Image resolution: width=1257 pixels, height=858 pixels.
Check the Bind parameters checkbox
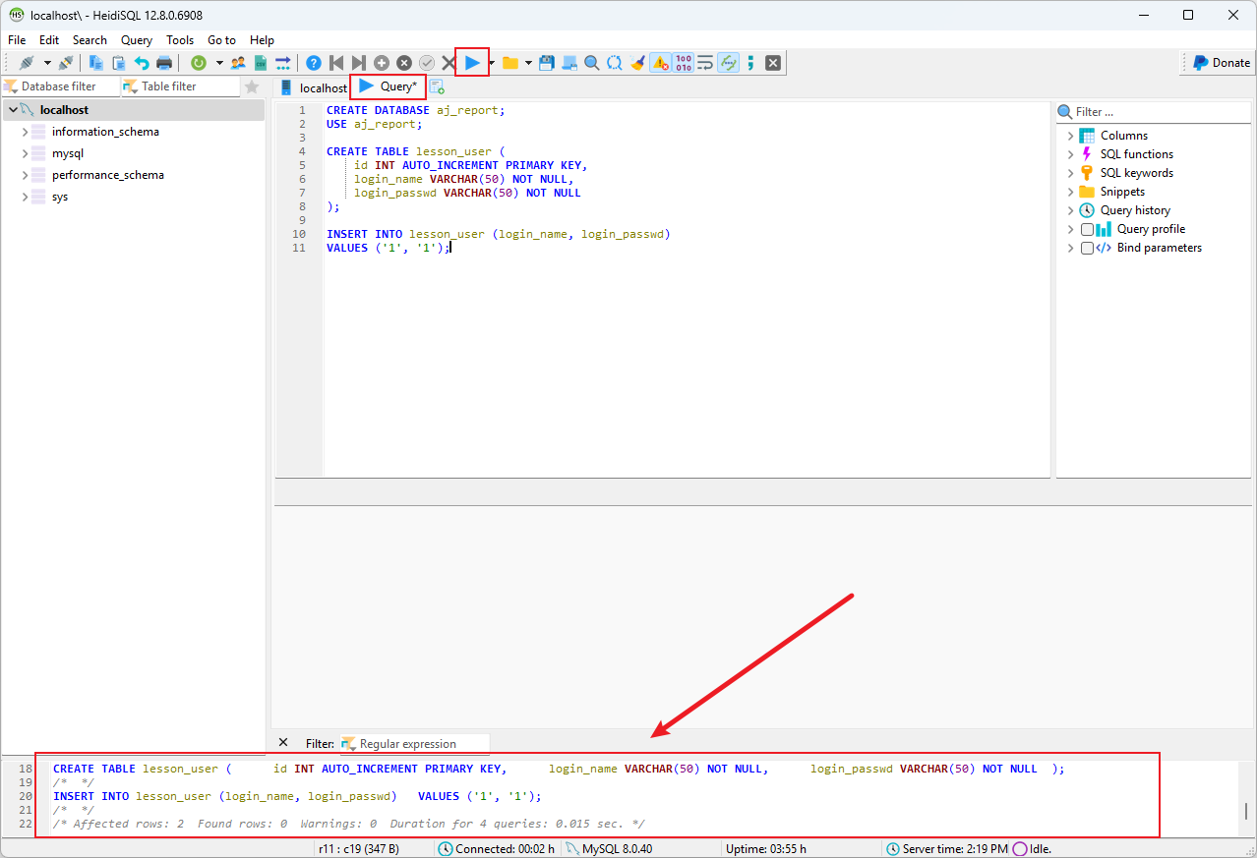[1087, 248]
